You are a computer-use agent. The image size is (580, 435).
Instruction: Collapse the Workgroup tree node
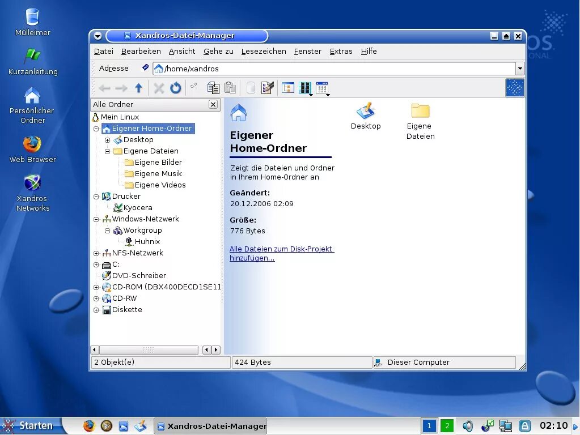[x=107, y=231]
